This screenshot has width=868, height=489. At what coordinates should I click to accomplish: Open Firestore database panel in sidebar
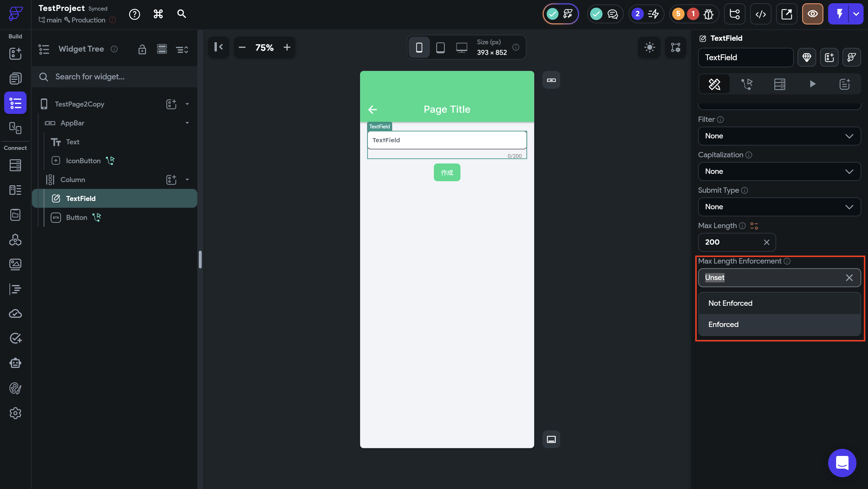click(15, 165)
